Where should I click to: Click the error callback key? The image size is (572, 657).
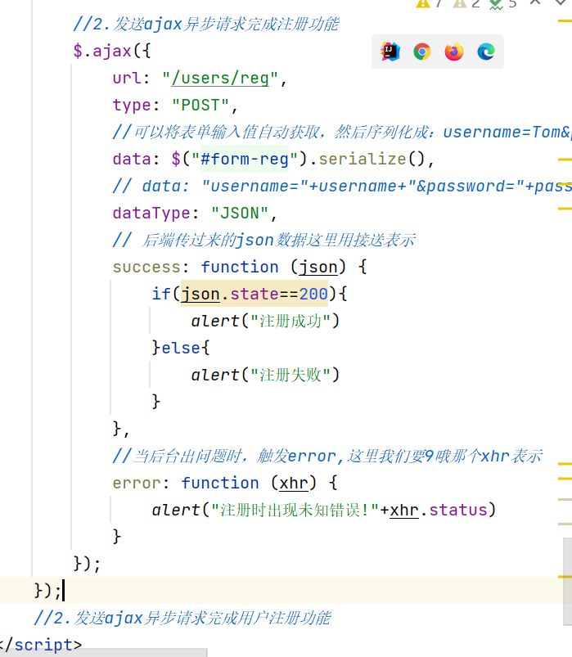click(137, 483)
